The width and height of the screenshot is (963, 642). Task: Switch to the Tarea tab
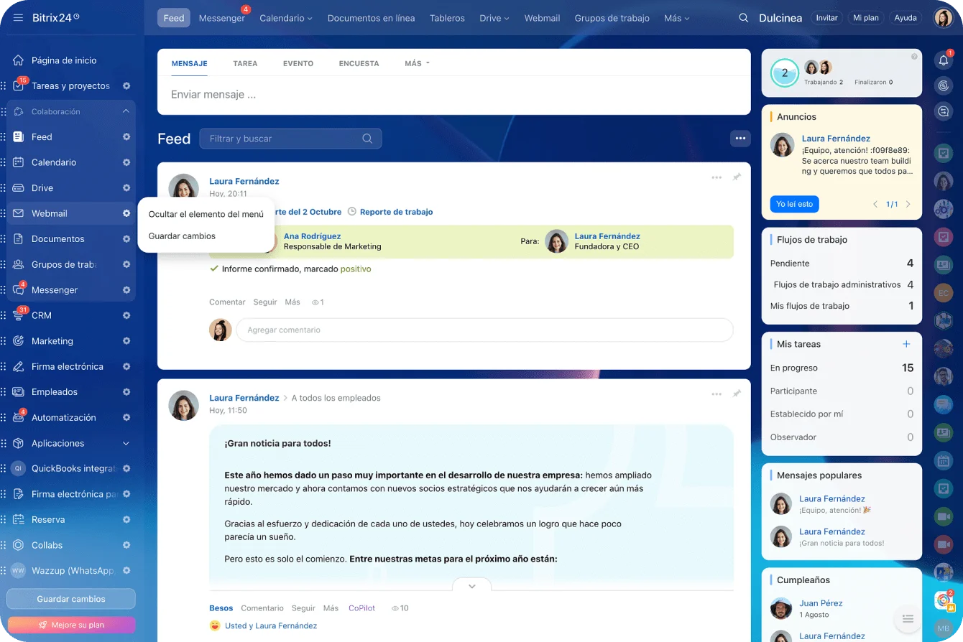[x=245, y=63]
